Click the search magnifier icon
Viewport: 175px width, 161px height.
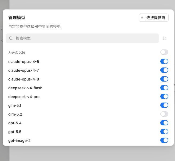coord(11,38)
